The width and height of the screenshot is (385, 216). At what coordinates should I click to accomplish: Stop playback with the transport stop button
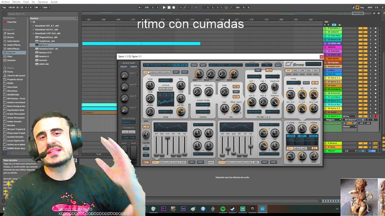169,7
